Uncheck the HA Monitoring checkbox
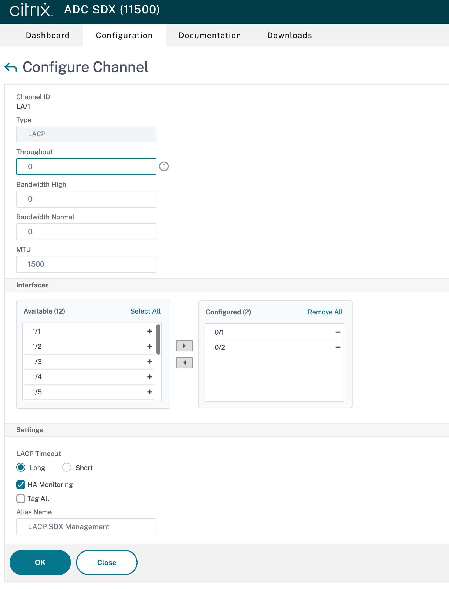The image size is (449, 589). pyautogui.click(x=21, y=484)
